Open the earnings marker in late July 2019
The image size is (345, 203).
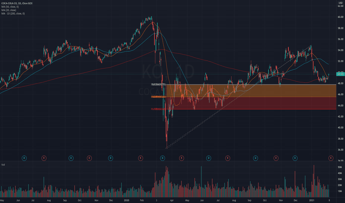44,158
